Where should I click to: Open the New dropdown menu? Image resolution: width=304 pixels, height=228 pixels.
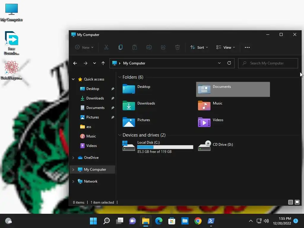[x=84, y=47]
